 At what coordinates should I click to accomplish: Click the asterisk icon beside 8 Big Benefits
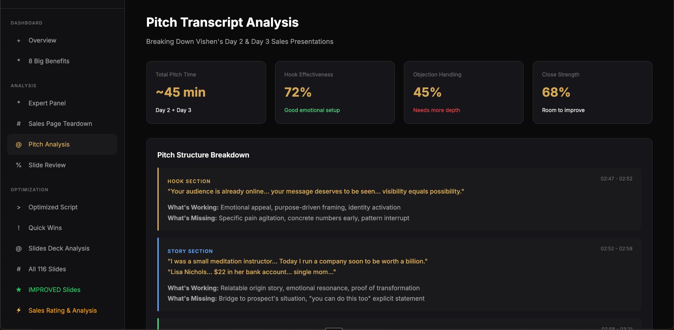tap(19, 61)
